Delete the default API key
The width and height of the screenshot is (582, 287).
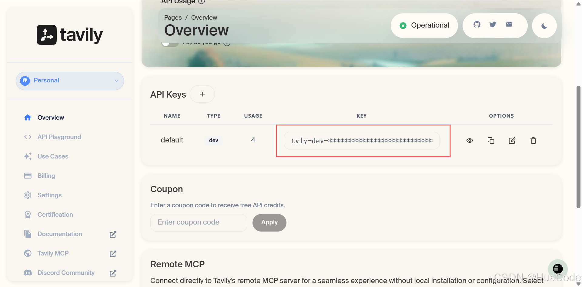pyautogui.click(x=533, y=141)
